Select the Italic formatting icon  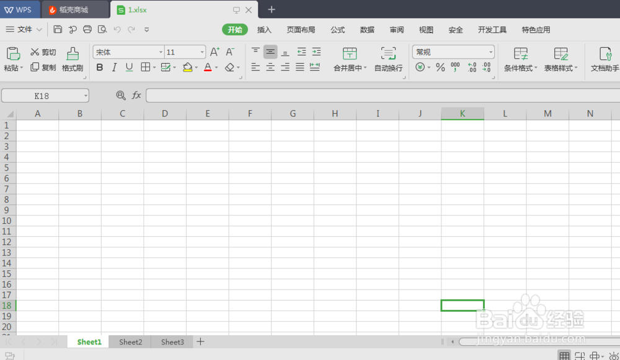114,67
